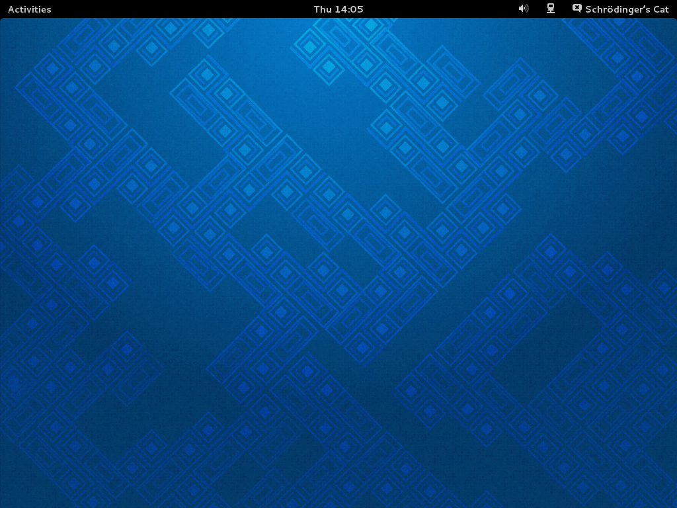677x508 pixels.
Task: Select the speech bubble icon beside the username
Action: (x=577, y=9)
